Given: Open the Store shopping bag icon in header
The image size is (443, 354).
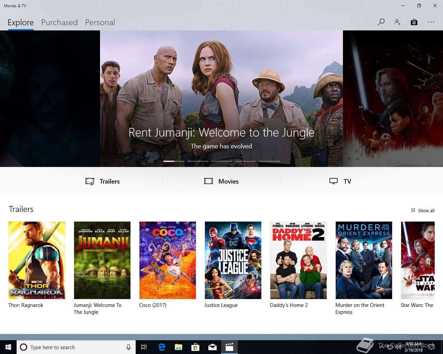Looking at the screenshot, I should [x=414, y=22].
